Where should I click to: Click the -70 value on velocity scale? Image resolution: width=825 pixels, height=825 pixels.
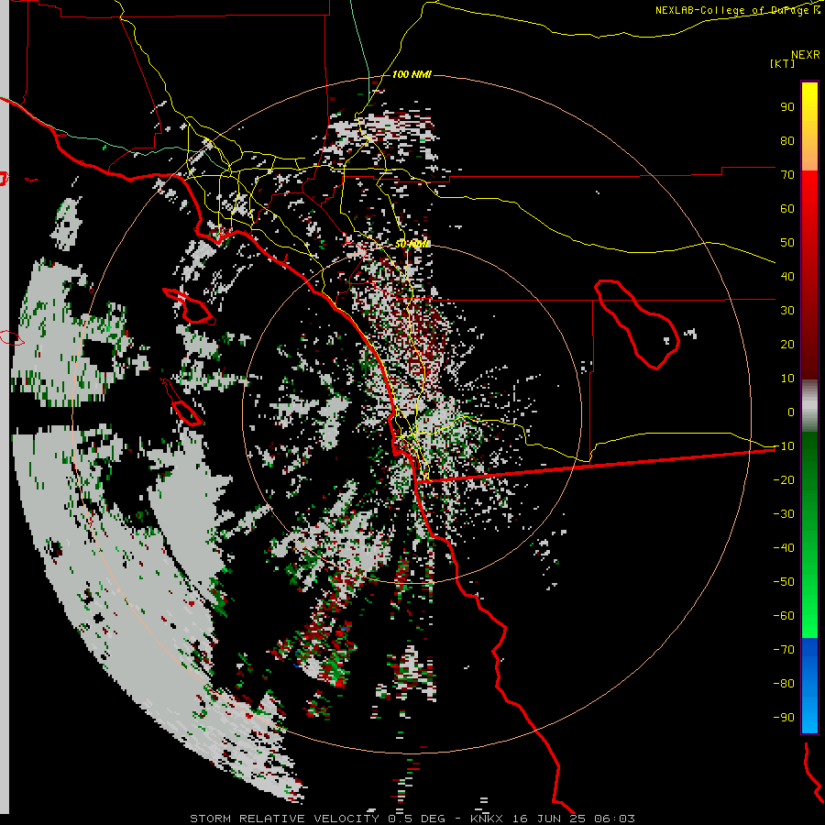click(x=784, y=650)
